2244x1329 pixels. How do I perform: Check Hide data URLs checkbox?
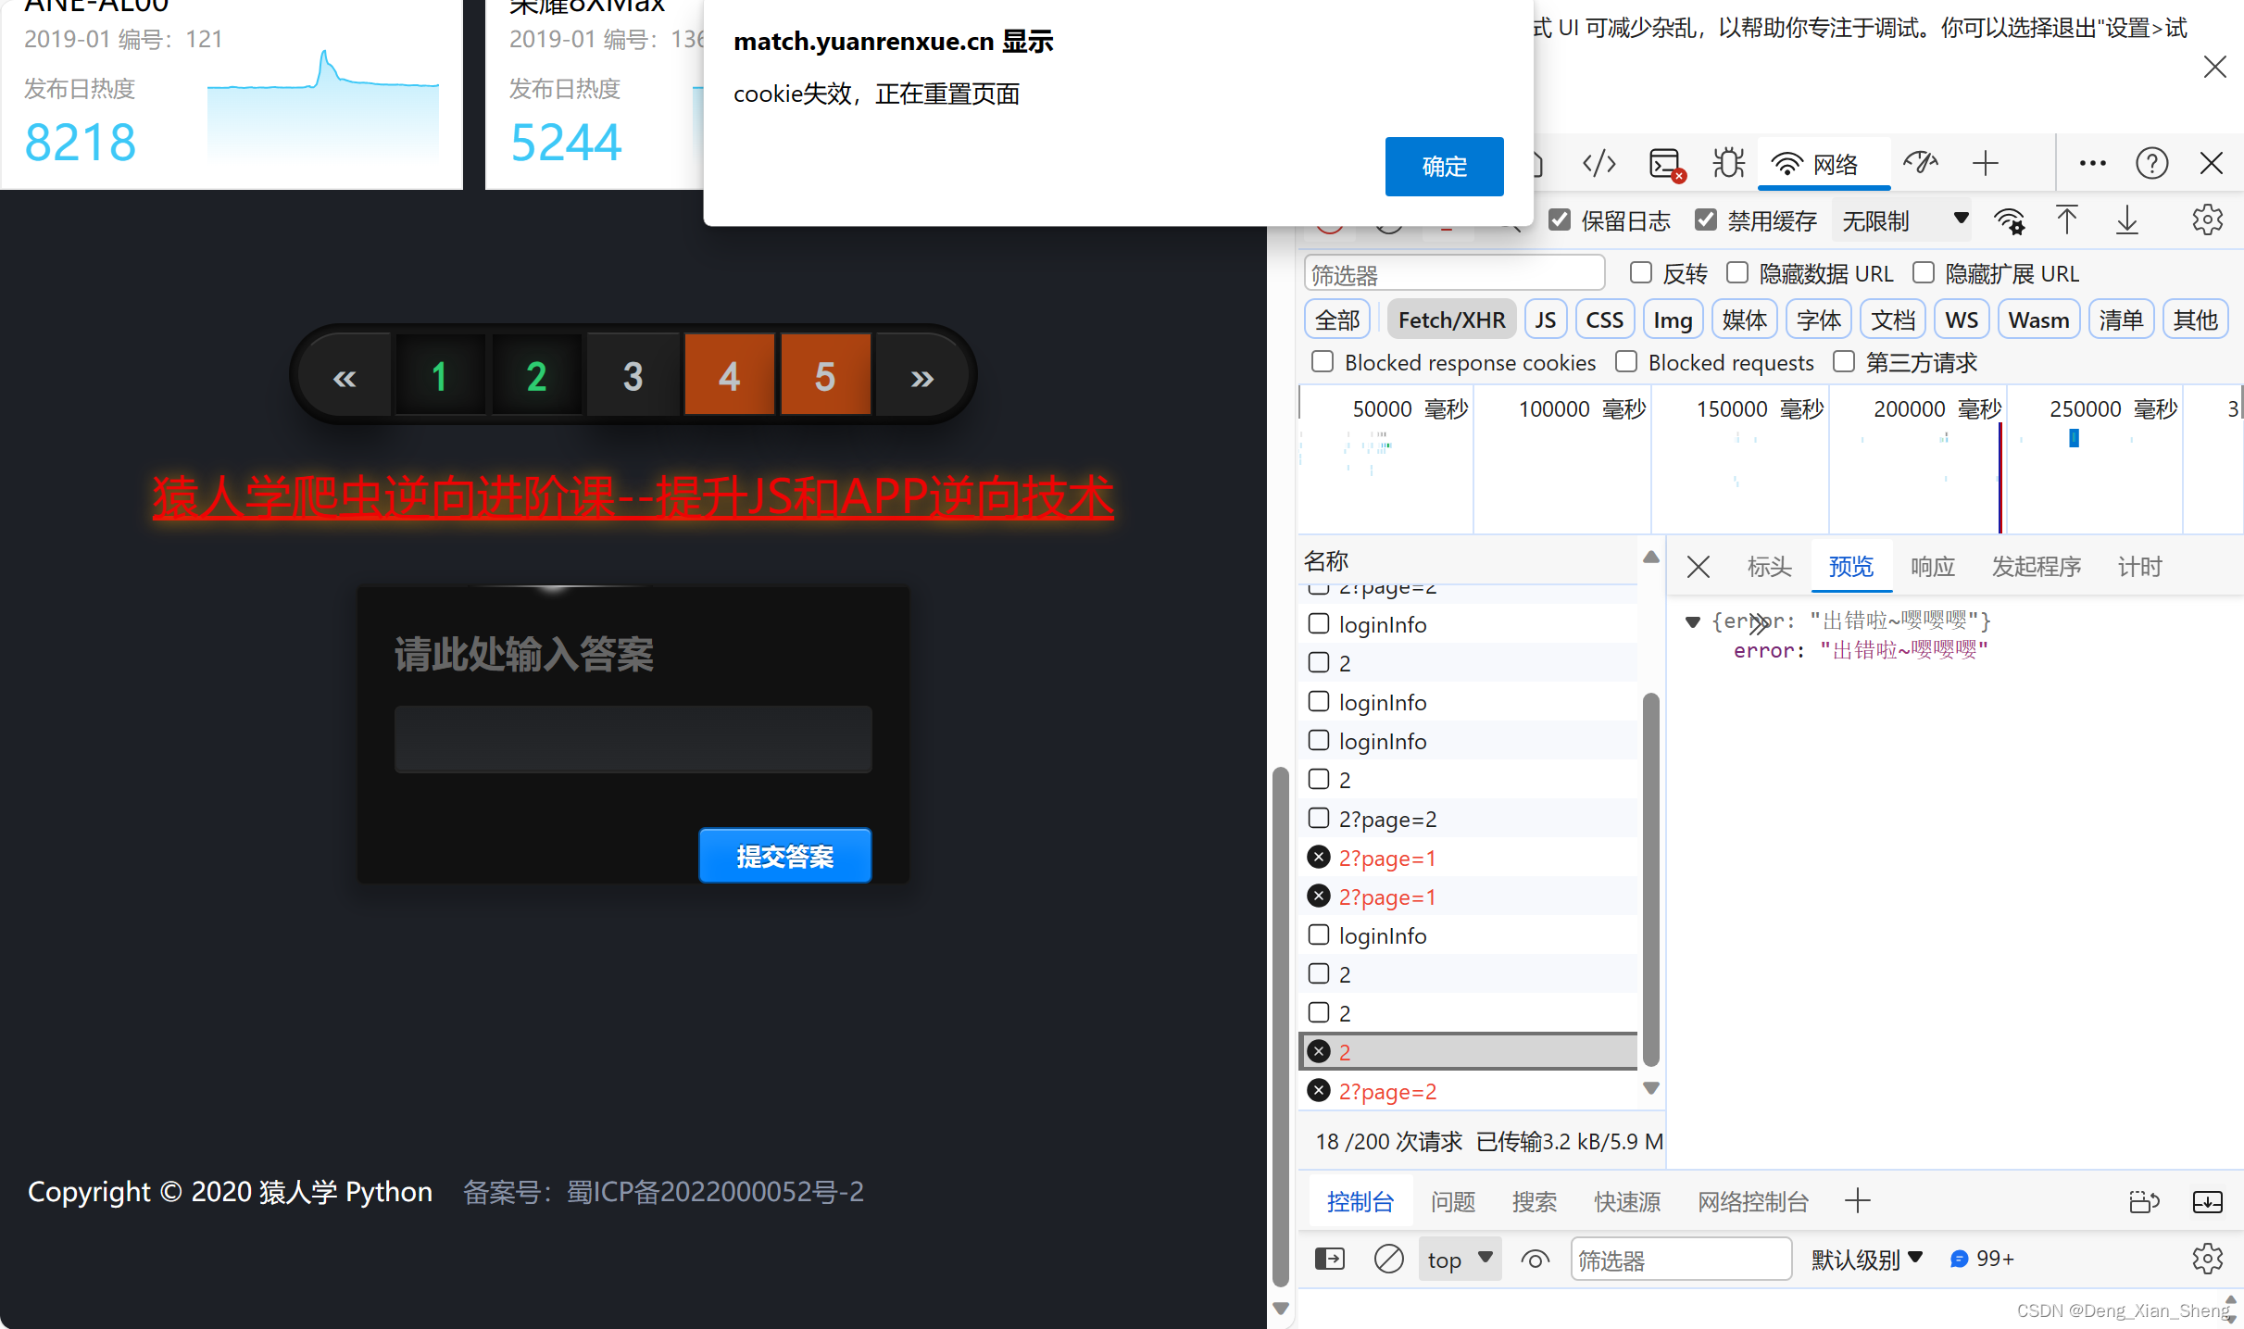[x=1737, y=272]
